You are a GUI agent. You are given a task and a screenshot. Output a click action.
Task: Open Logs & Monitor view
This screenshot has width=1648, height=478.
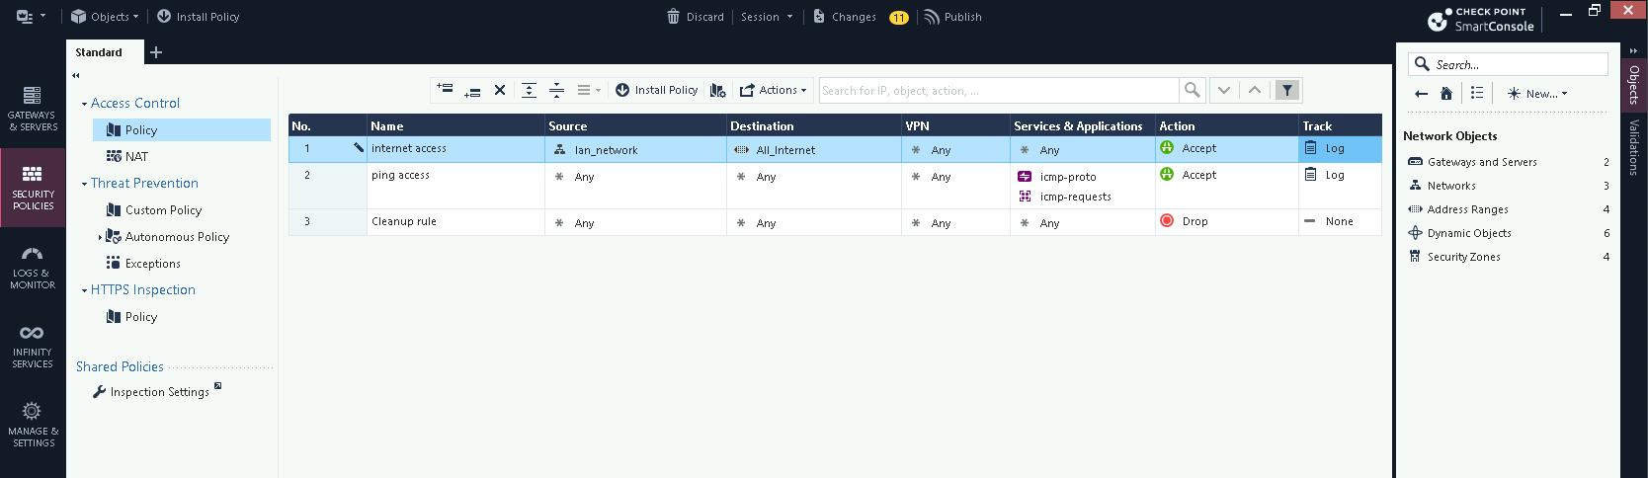pyautogui.click(x=33, y=267)
